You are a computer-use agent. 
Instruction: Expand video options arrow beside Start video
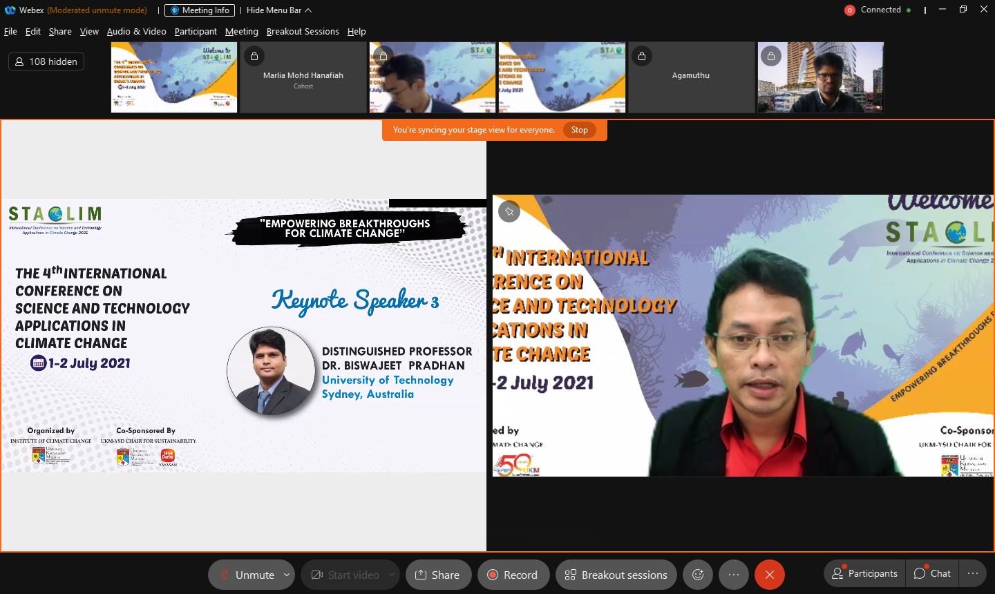point(392,575)
